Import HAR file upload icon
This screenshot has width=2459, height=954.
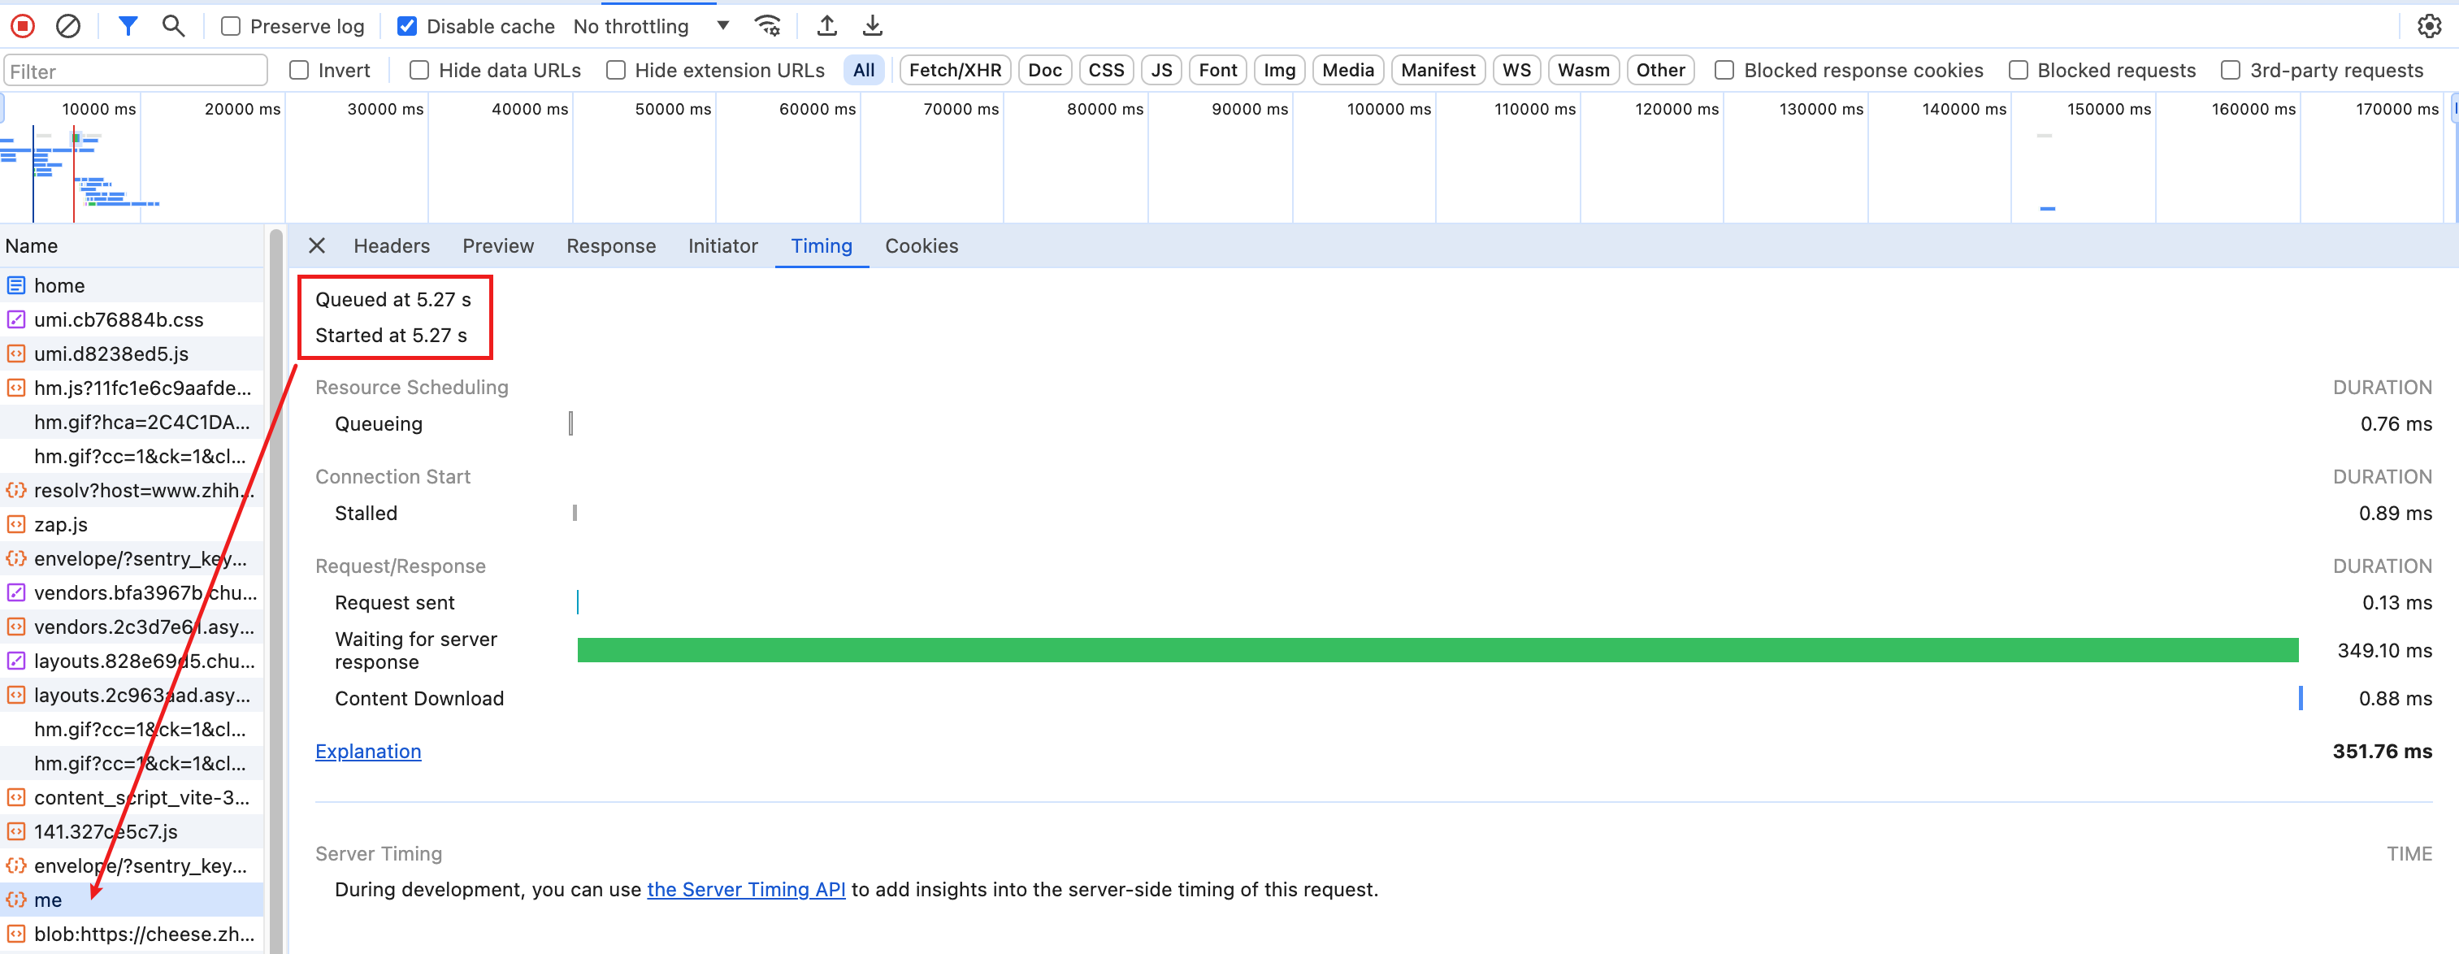[826, 26]
